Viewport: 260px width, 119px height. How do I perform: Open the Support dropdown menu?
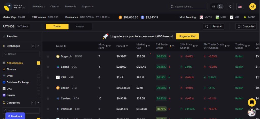88,6
